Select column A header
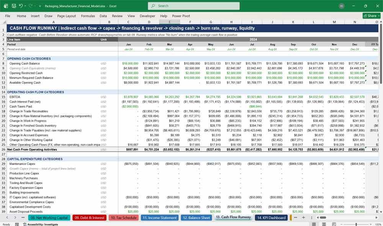This screenshot has width=383, height=226. tap(54, 22)
